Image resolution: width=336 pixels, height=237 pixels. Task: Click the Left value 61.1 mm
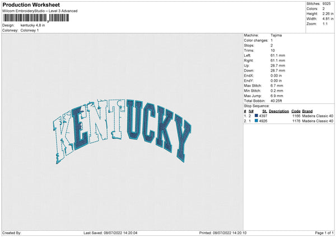coord(278,55)
